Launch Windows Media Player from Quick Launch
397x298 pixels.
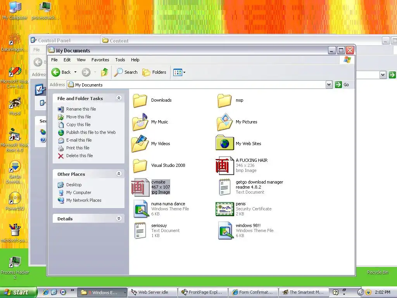click(x=63, y=292)
